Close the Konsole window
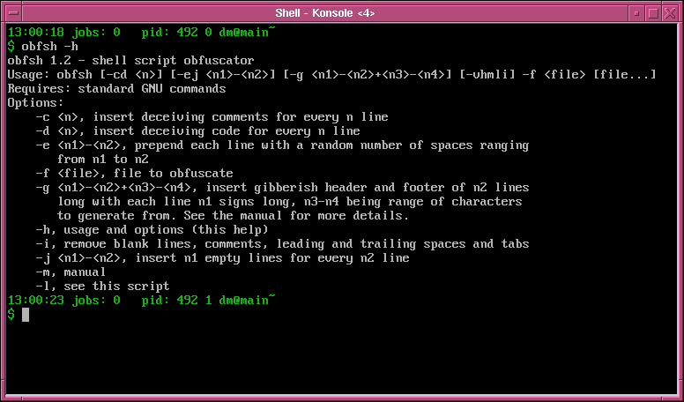The height and width of the screenshot is (402, 684). pos(670,13)
